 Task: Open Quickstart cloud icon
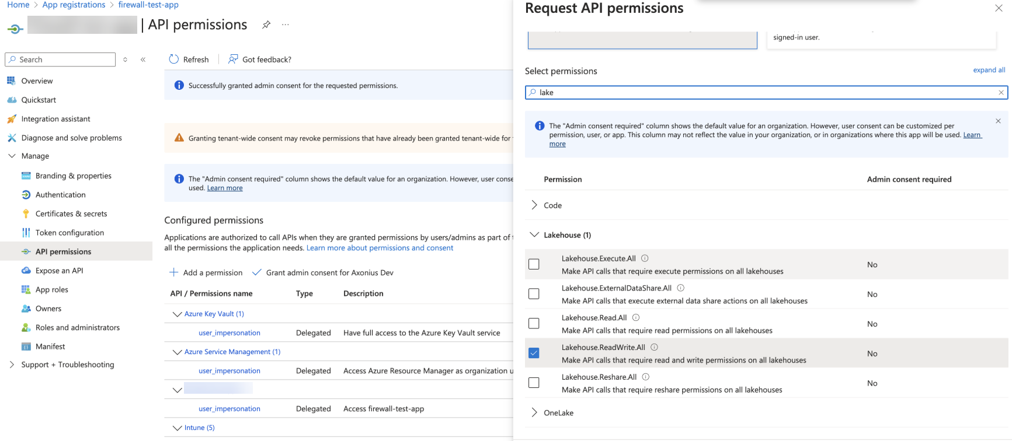11,100
